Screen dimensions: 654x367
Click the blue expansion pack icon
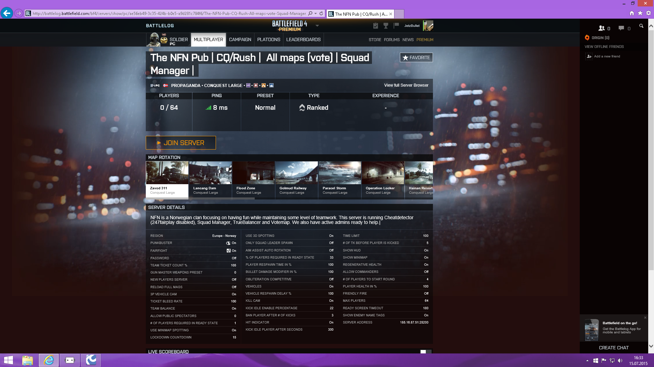click(271, 86)
